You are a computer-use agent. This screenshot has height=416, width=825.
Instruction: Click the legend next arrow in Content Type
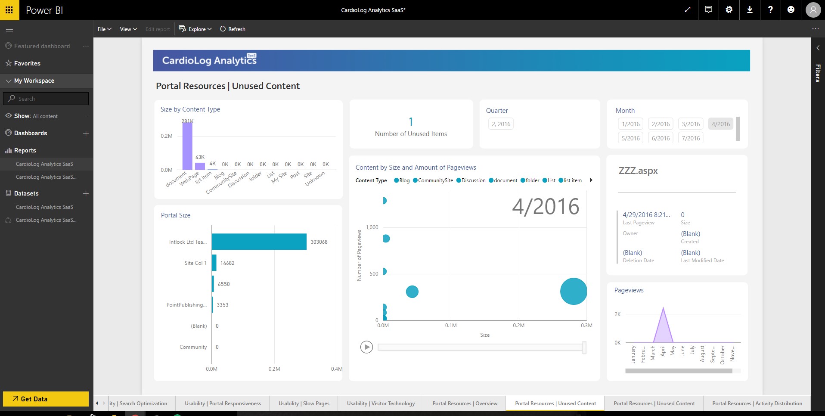tap(591, 180)
